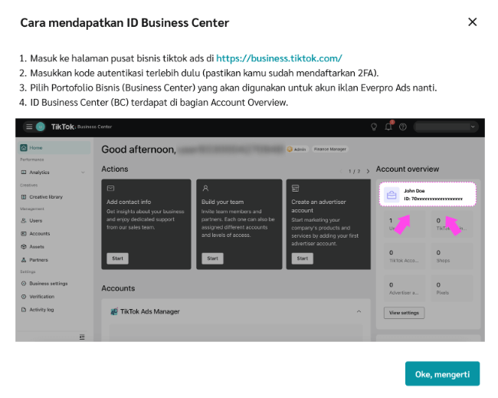Click the 'Good afternoon,' greeting text

[139, 150]
